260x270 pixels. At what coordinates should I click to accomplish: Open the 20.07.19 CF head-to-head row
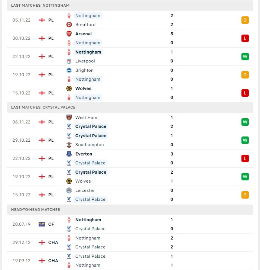click(x=130, y=224)
